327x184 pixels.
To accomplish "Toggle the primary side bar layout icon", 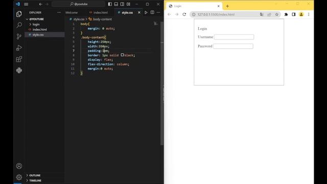I will pyautogui.click(x=110, y=4).
